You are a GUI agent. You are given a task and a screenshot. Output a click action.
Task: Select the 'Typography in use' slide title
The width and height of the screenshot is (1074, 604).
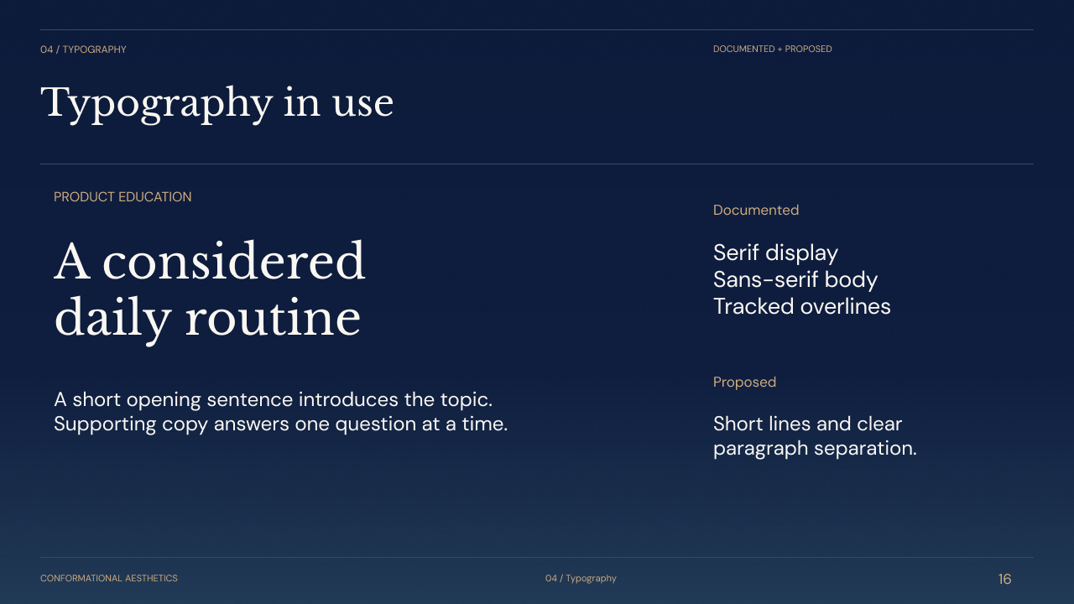(216, 104)
